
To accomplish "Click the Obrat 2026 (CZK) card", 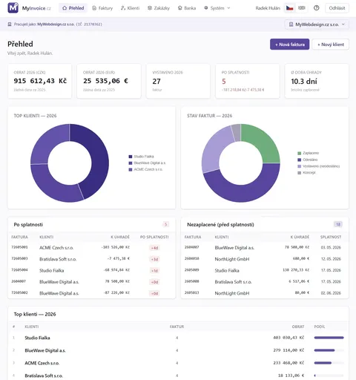I will tap(39, 81).
